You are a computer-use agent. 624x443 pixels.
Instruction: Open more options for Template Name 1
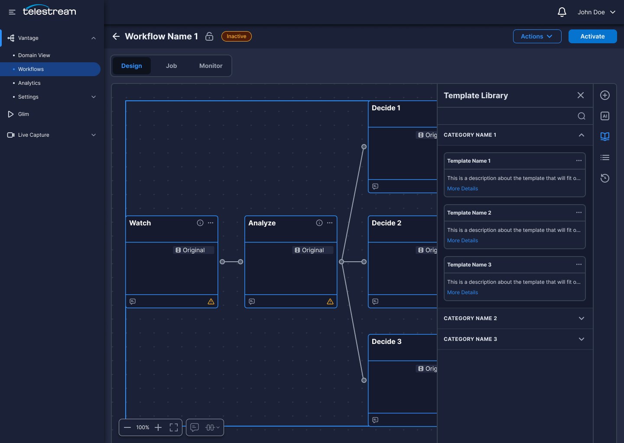[579, 161]
